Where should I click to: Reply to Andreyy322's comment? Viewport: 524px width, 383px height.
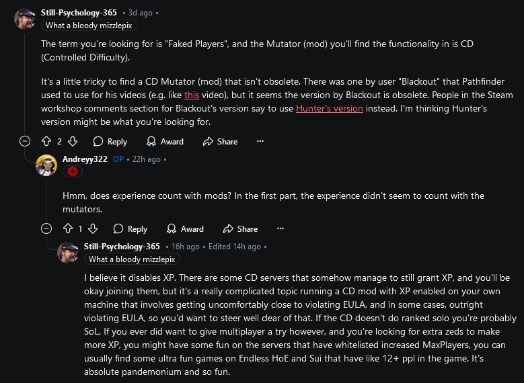(130, 228)
